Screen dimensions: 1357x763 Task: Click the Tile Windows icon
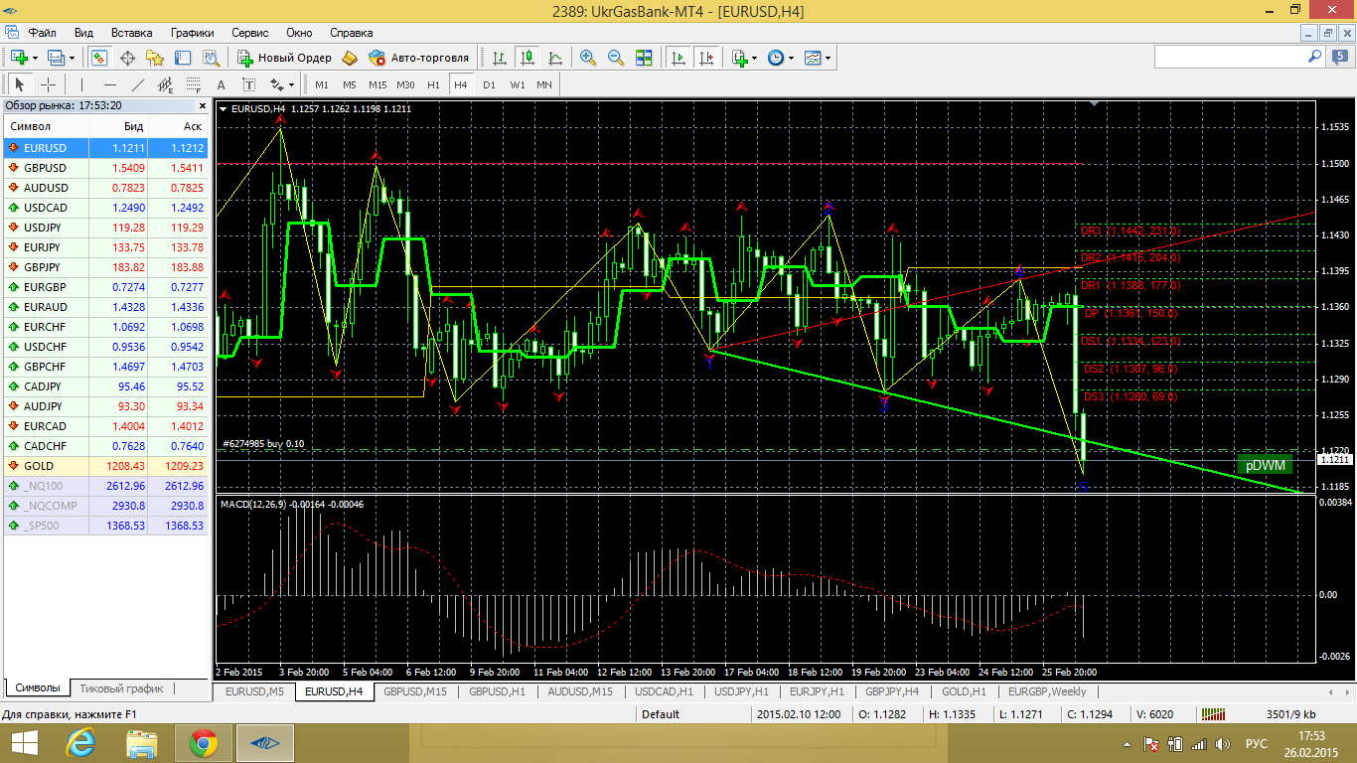tap(643, 58)
